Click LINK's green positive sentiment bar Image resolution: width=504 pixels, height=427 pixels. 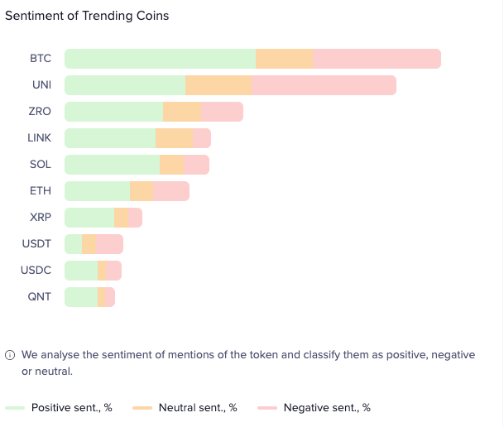(x=109, y=138)
